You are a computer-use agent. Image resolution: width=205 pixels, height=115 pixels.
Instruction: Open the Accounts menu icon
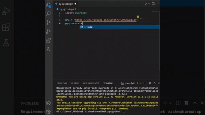point(48,103)
